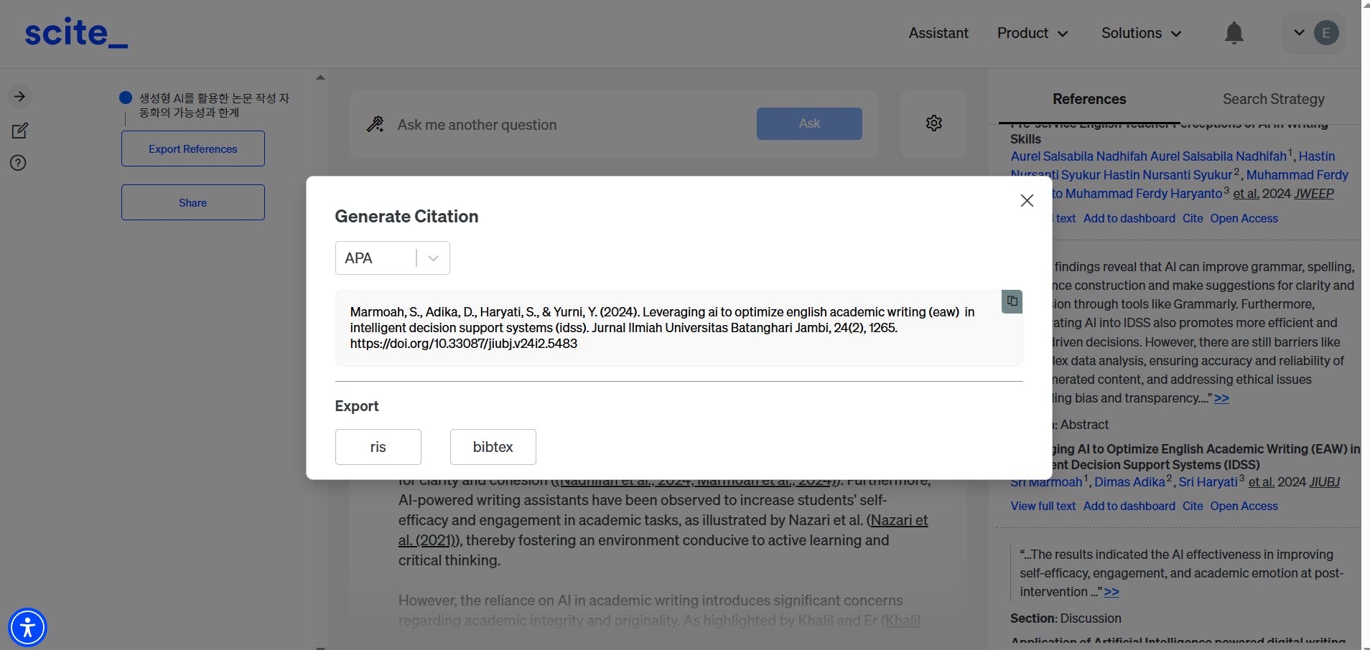
Task: Expand the Solutions menu
Action: [x=1141, y=33]
